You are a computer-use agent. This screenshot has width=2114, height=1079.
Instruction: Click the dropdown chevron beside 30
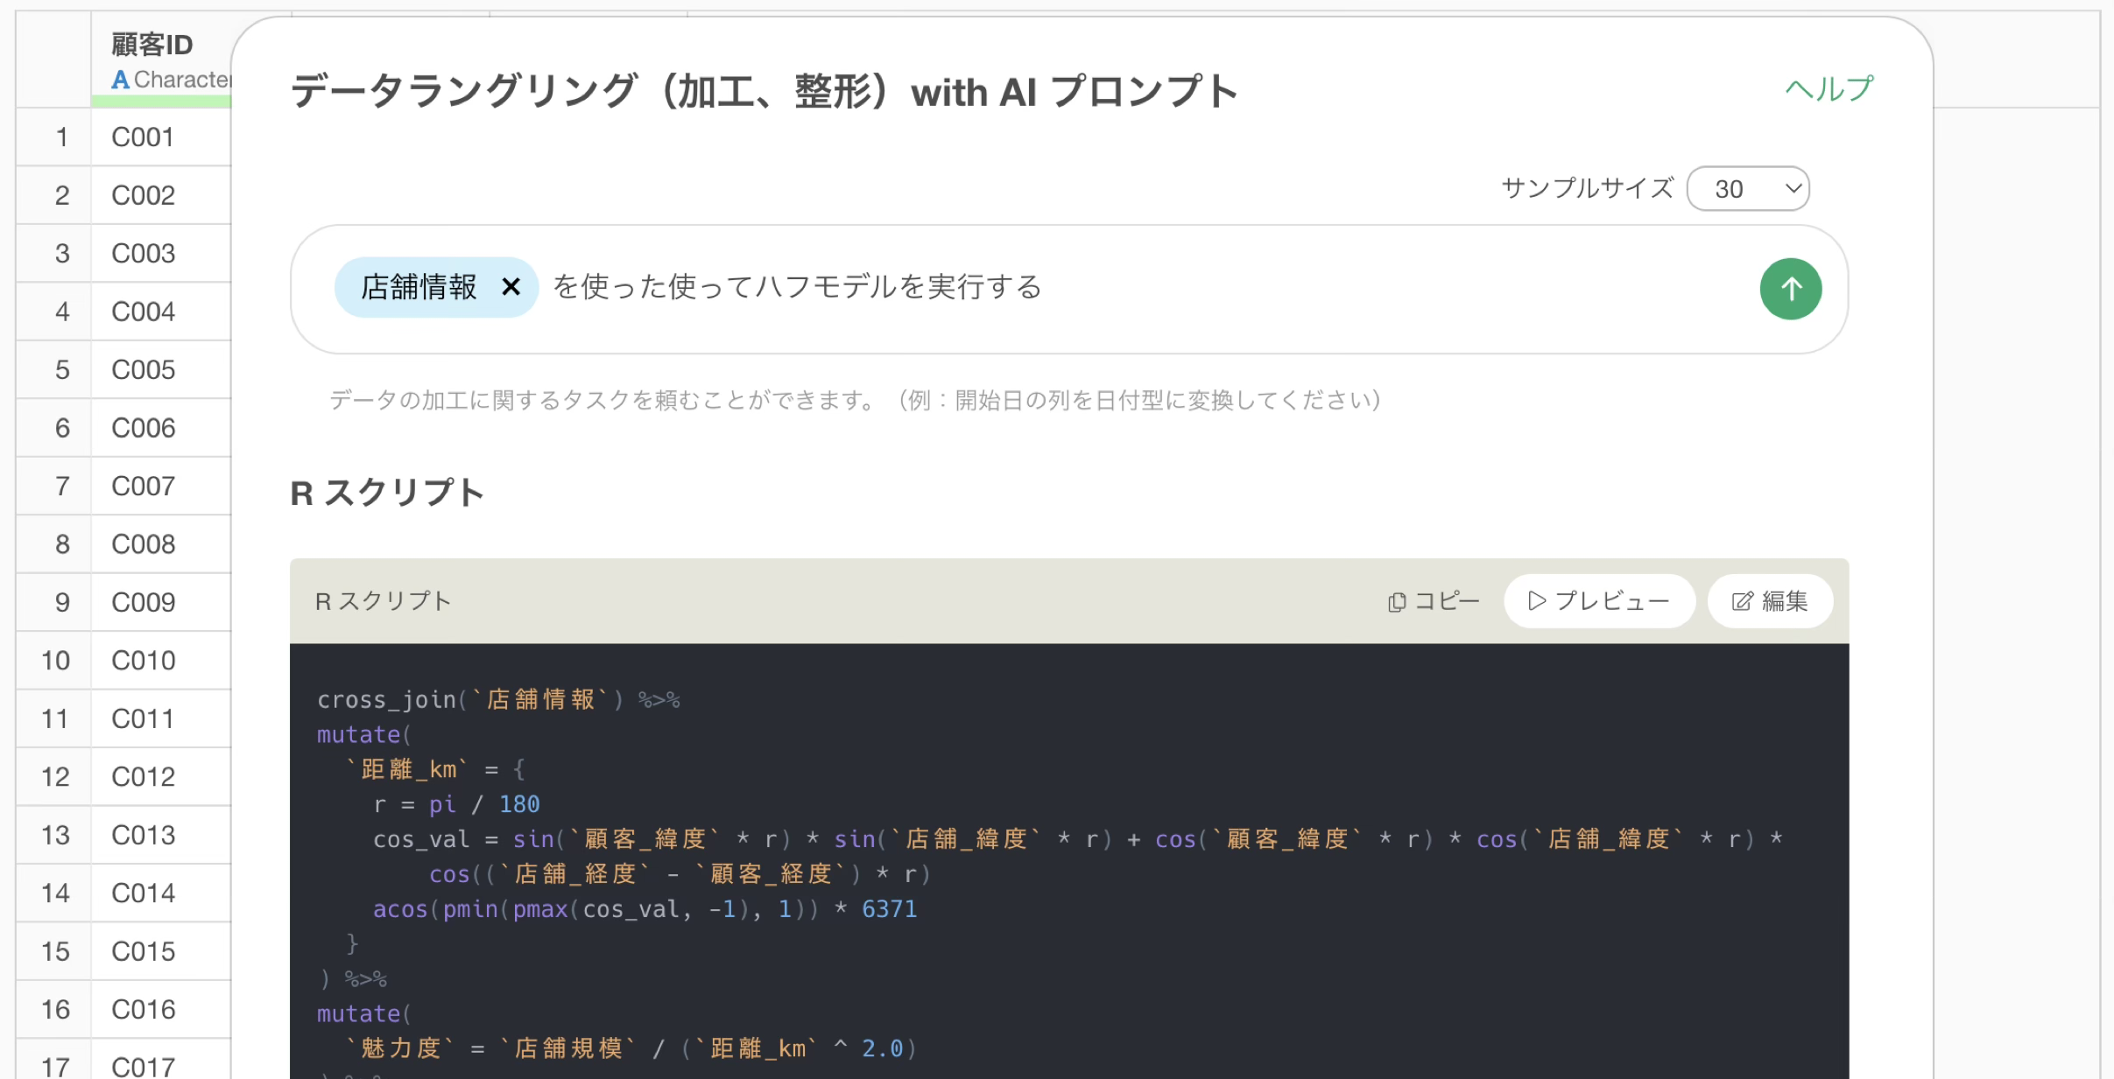pyautogui.click(x=1793, y=189)
